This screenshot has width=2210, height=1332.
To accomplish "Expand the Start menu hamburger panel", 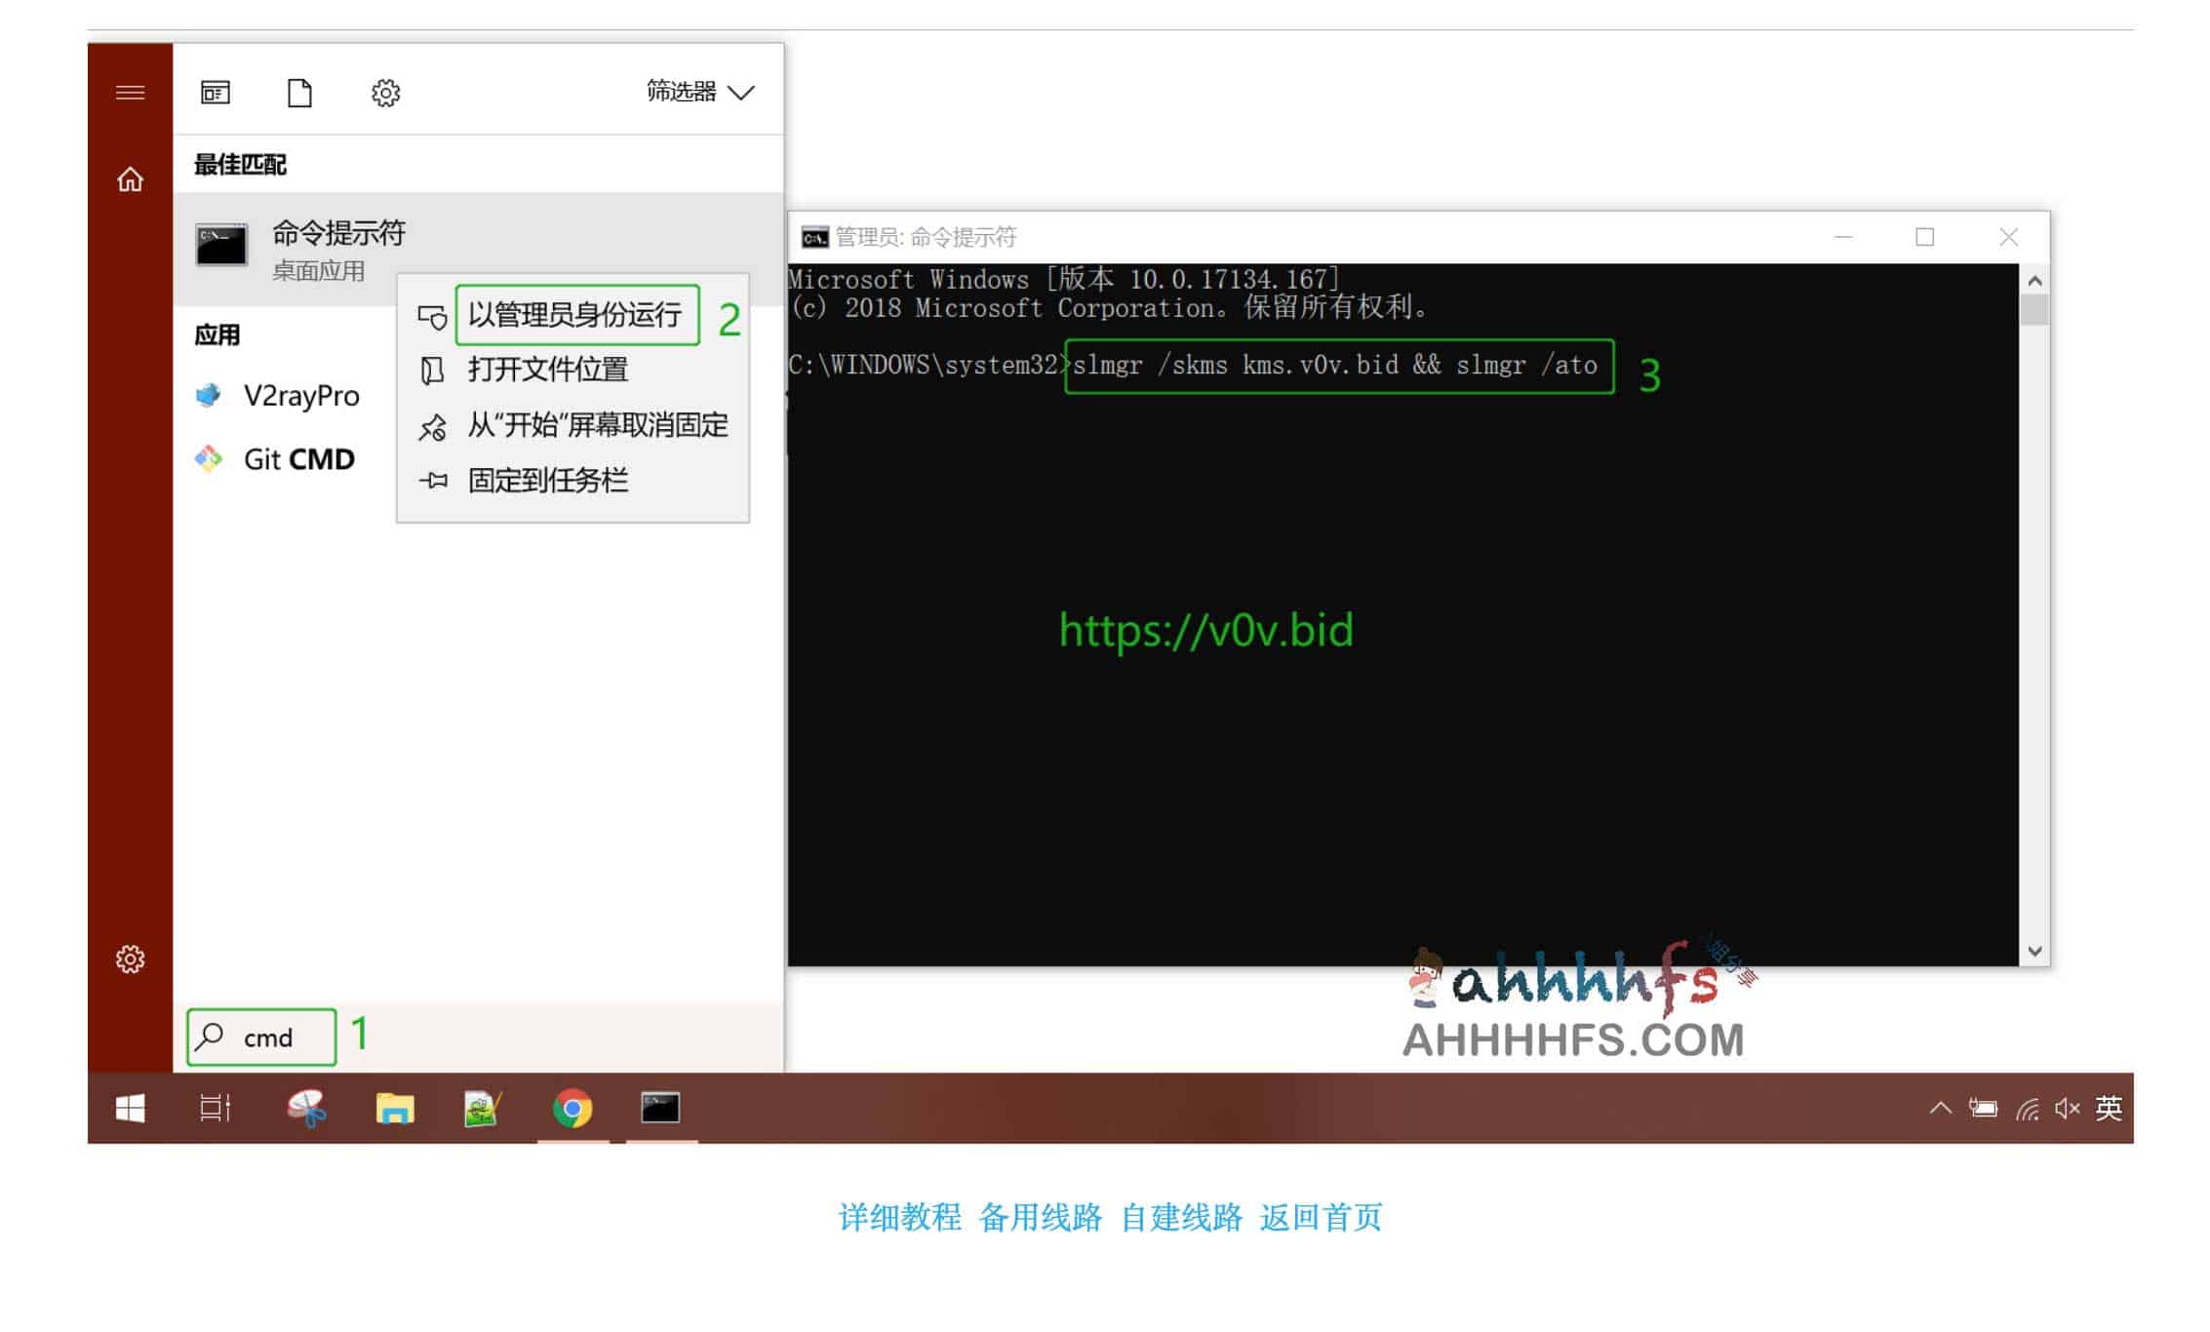I will [x=129, y=91].
